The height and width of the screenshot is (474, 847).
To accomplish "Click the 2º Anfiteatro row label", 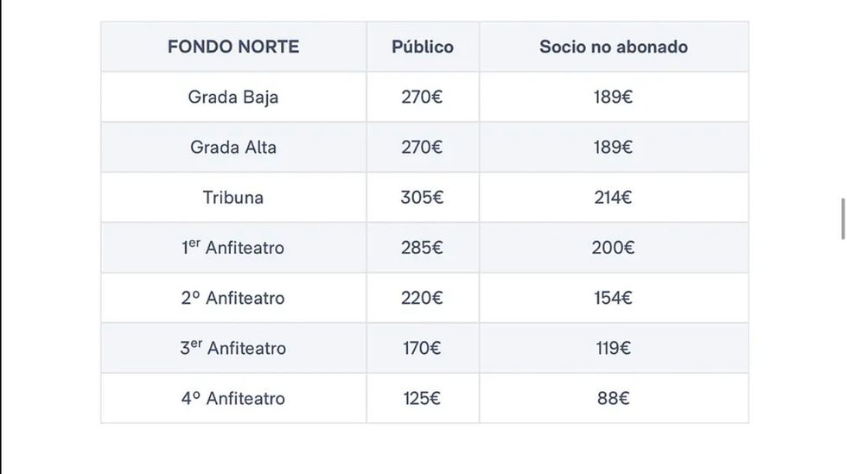I will [x=233, y=298].
